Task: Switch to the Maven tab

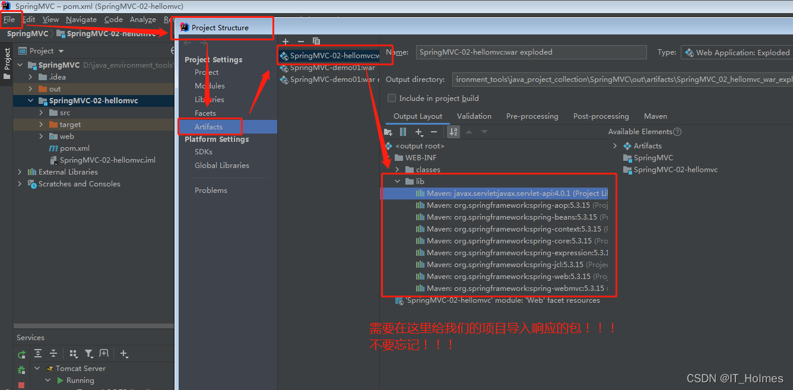Action: (656, 116)
